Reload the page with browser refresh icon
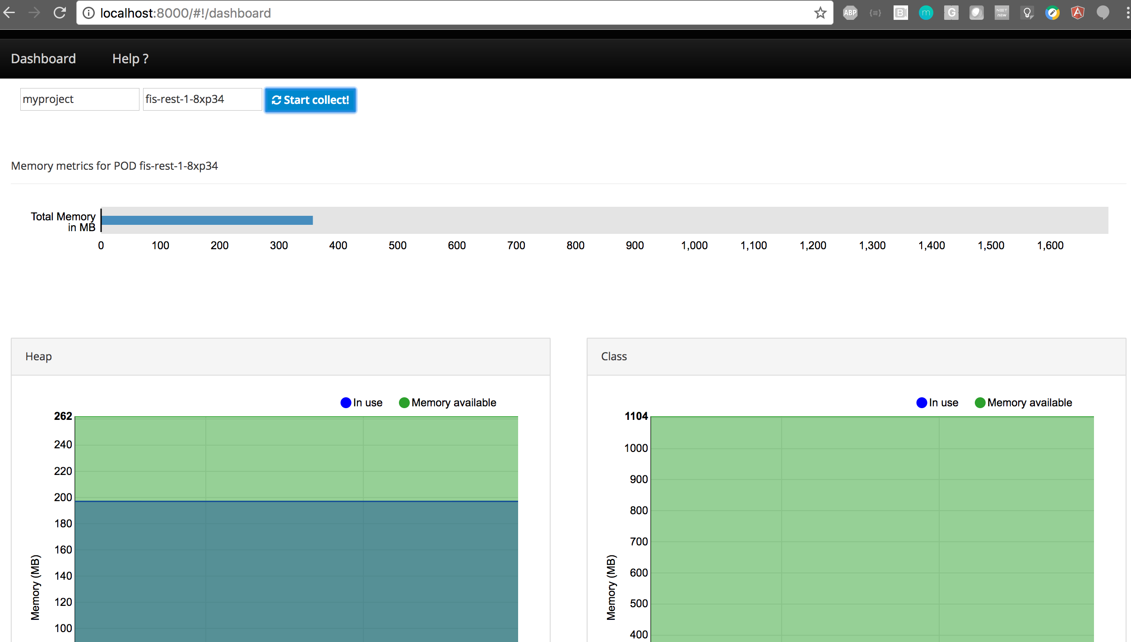 pyautogui.click(x=60, y=13)
